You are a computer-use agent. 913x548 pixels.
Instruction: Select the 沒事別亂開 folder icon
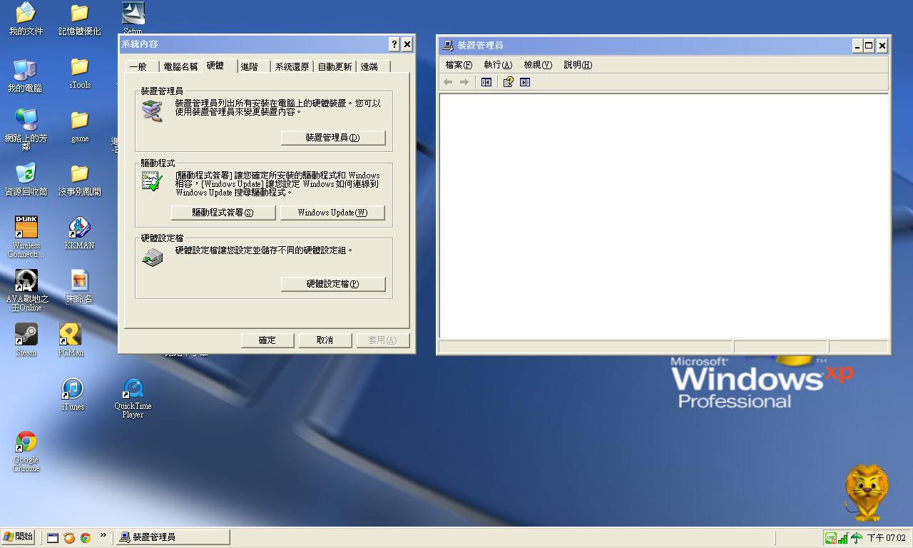coord(80,180)
